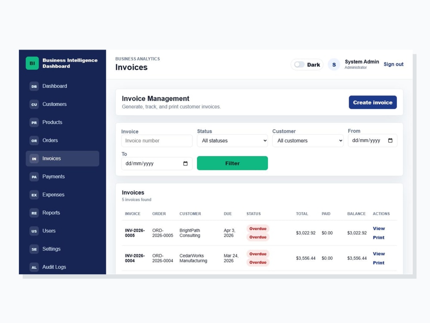View invoice INV-2026-0004
This screenshot has height=323, width=430.
click(x=379, y=254)
